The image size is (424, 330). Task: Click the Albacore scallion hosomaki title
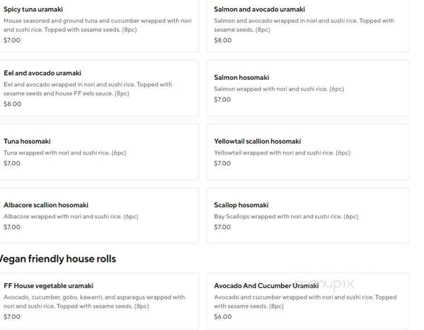tap(46, 205)
